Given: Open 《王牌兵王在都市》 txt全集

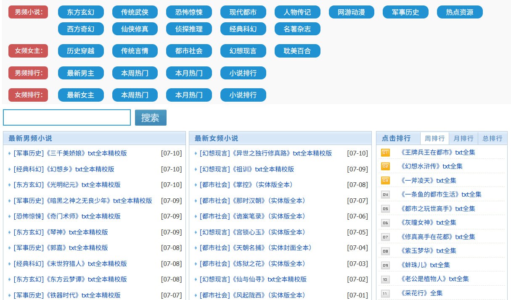Looking at the screenshot, I should pyautogui.click(x=438, y=153).
